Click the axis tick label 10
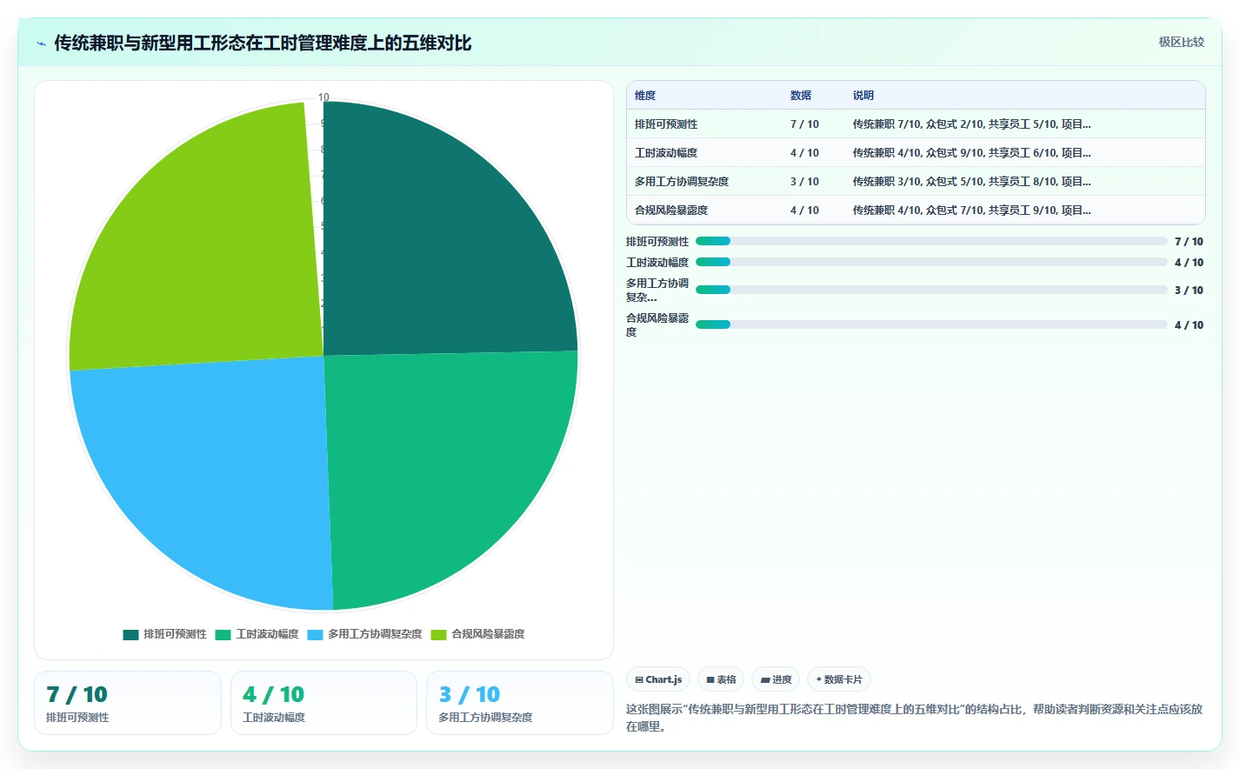This screenshot has height=769, width=1240. coord(323,97)
